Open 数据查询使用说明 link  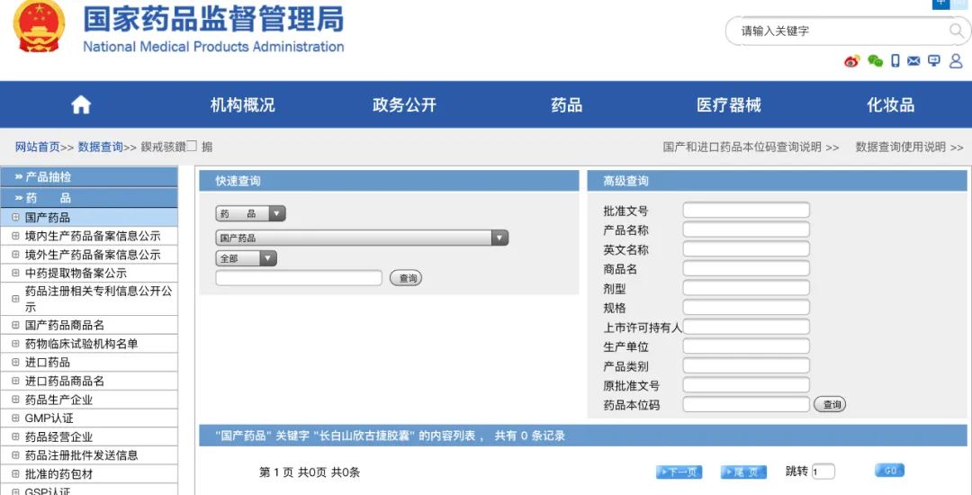click(909, 147)
